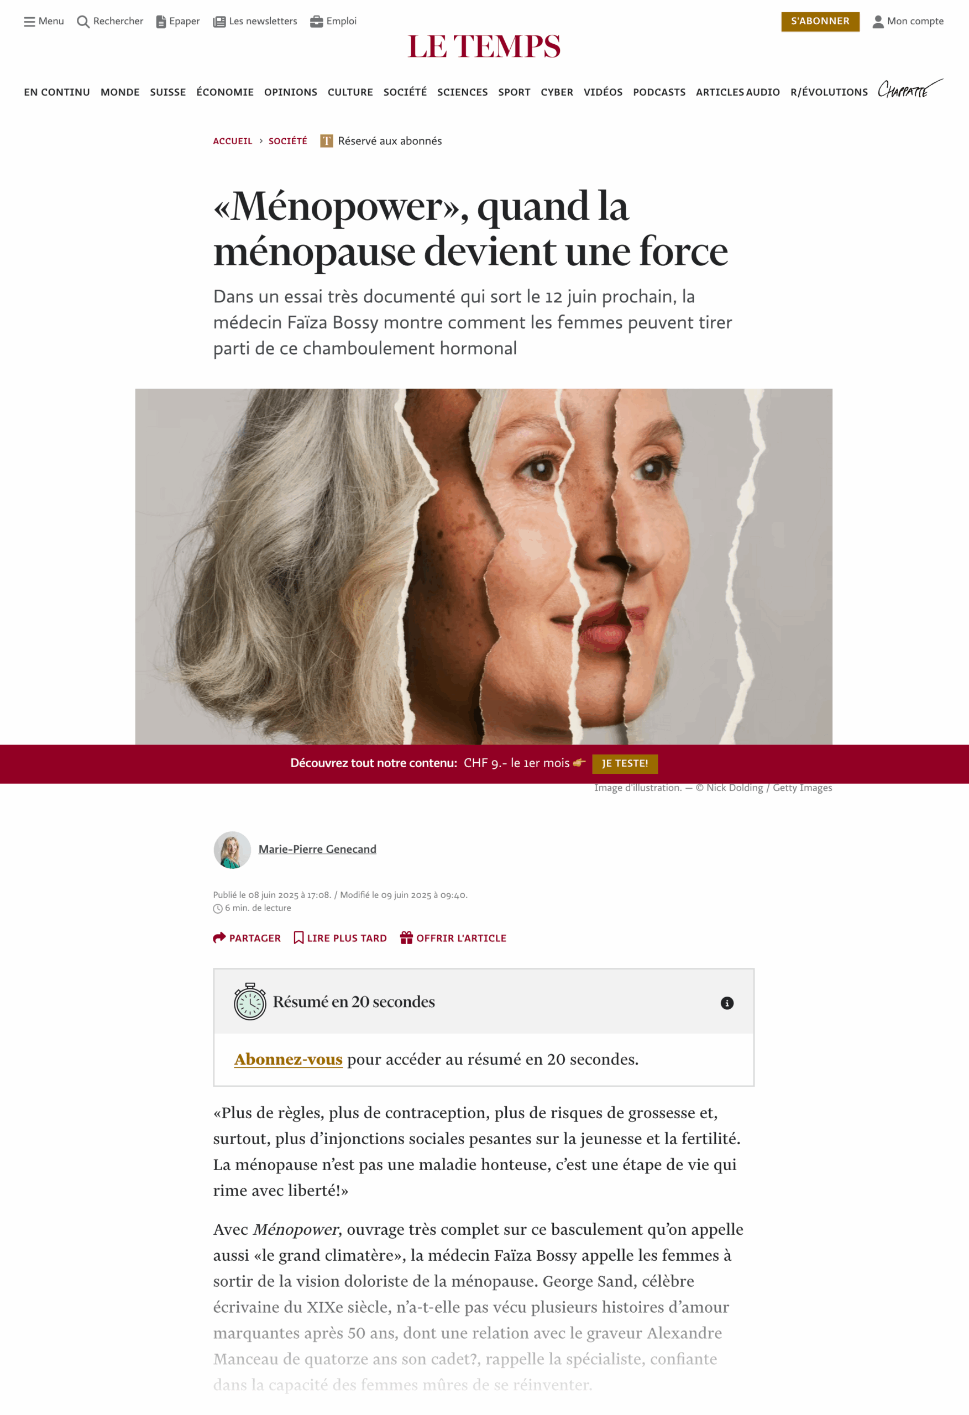Click the JE TESTE! banner button
Screen dimensions: 969x1415
[624, 763]
